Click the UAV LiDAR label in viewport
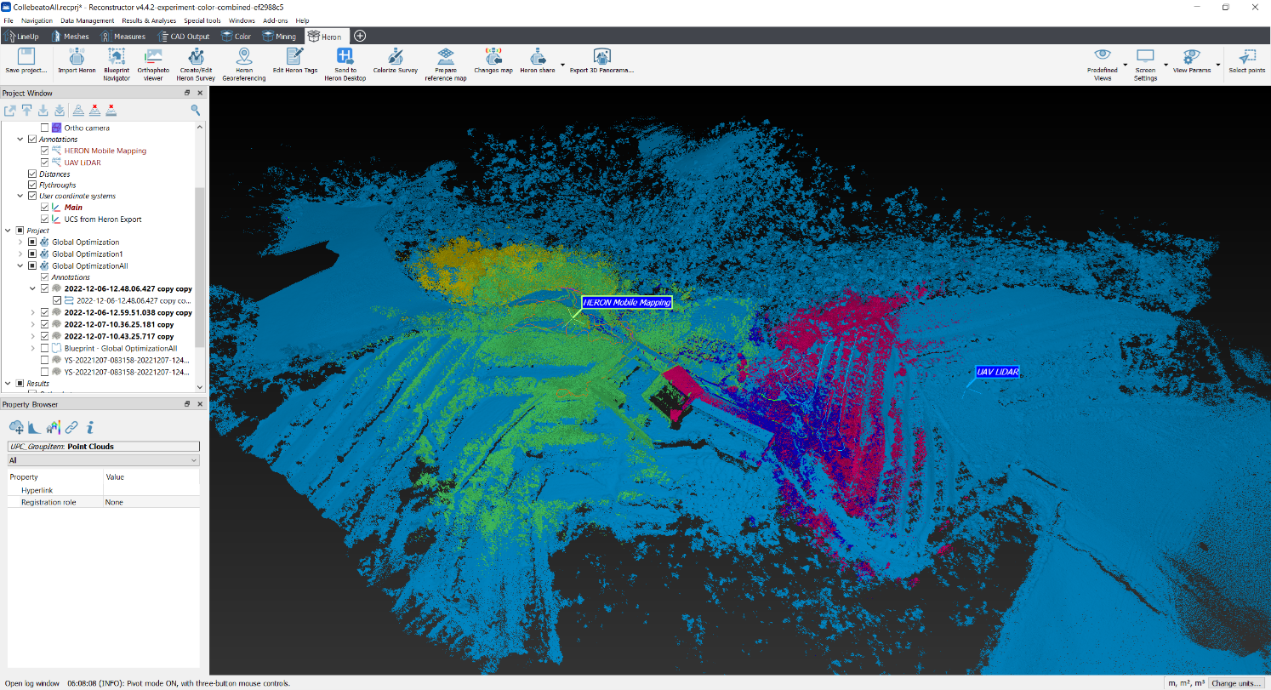This screenshot has width=1271, height=690. click(x=998, y=372)
